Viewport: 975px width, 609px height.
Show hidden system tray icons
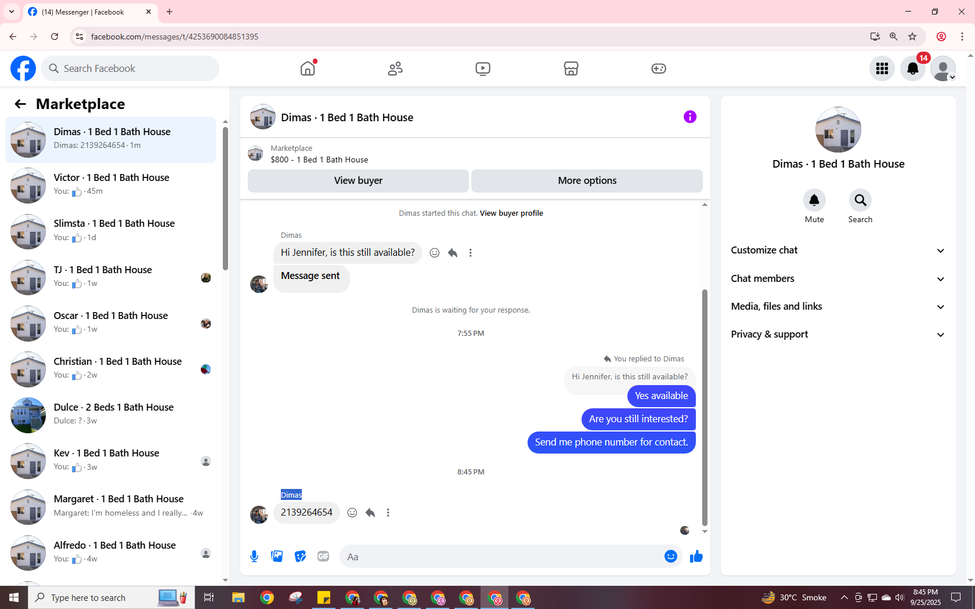tap(844, 597)
